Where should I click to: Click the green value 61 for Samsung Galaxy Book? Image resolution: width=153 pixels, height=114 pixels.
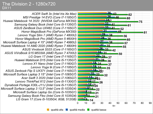pyautogui.click(x=129, y=25)
